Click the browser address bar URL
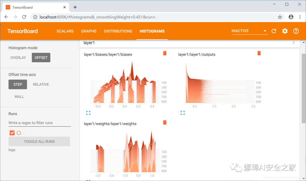This screenshot has width=306, height=181. 98,17
